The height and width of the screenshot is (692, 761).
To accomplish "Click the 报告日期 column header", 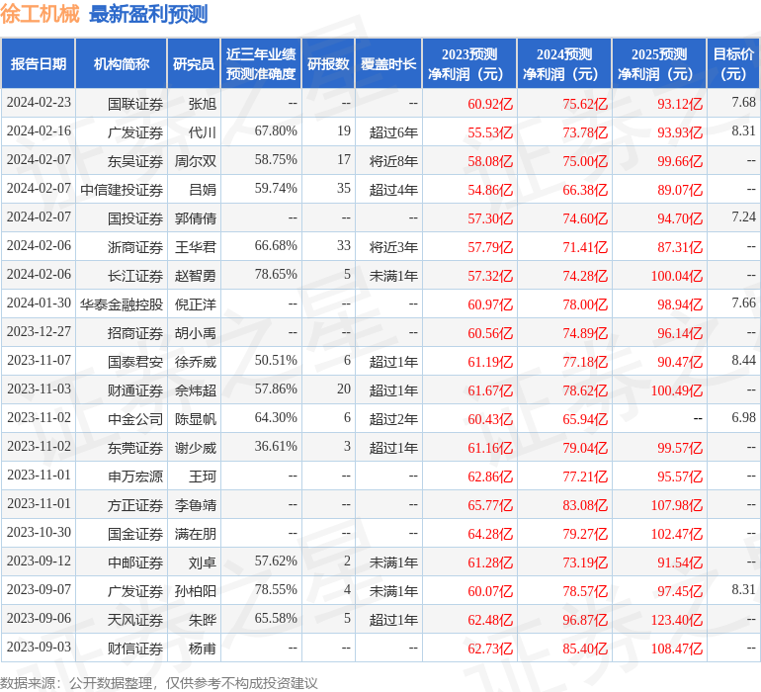I will click(38, 63).
